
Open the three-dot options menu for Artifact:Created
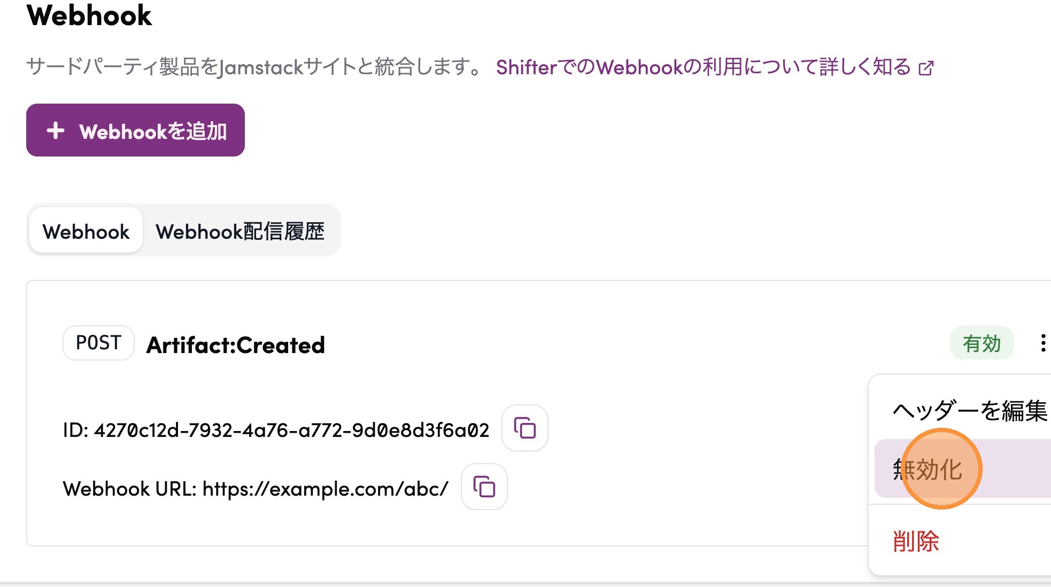[1042, 343]
